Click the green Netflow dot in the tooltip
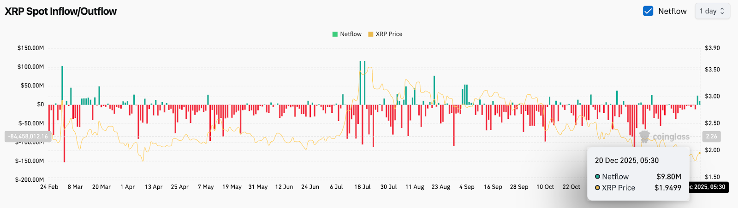 (x=597, y=177)
